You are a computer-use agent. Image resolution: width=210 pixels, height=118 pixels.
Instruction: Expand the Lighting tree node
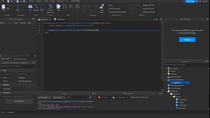click(166, 74)
